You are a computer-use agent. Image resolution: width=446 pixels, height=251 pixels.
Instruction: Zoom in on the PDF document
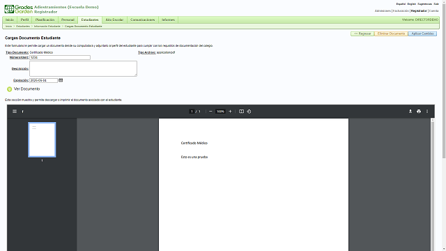click(230, 112)
